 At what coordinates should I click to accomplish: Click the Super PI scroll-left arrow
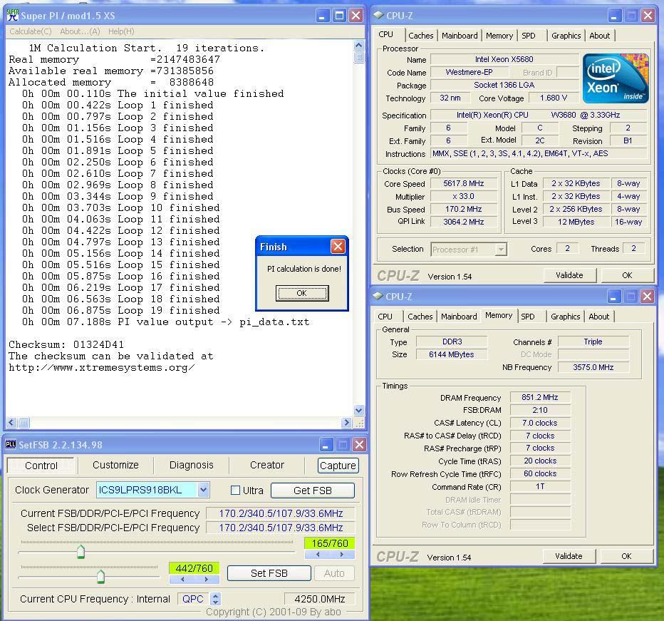click(11, 422)
